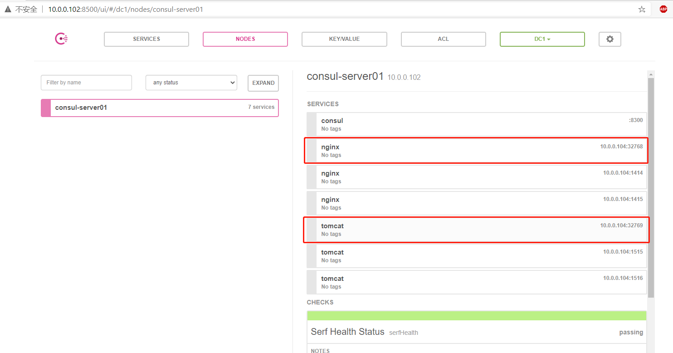The height and width of the screenshot is (353, 673).
Task: Open the tomcat service at 10.0.0.104:32769
Action: [477, 230]
